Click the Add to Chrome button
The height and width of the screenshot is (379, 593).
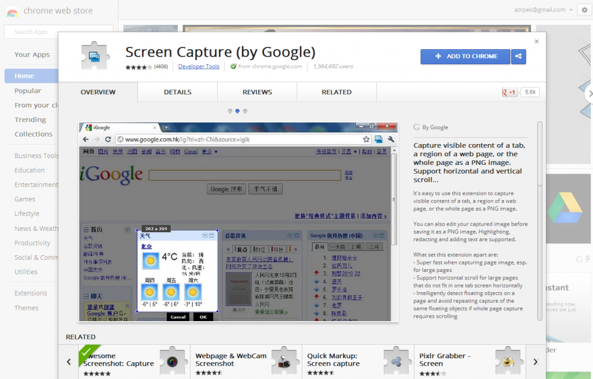(x=465, y=56)
